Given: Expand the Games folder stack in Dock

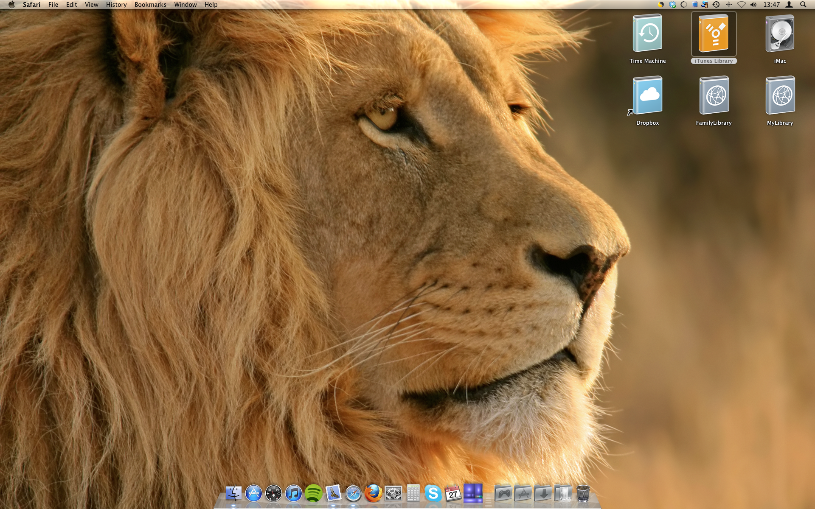Looking at the screenshot, I should (x=503, y=493).
